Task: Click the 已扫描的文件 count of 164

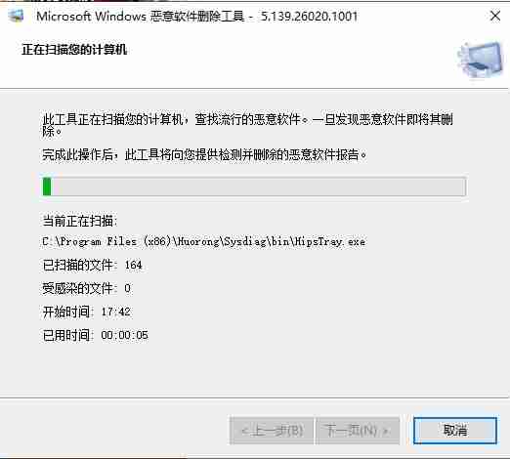Action: (x=134, y=265)
